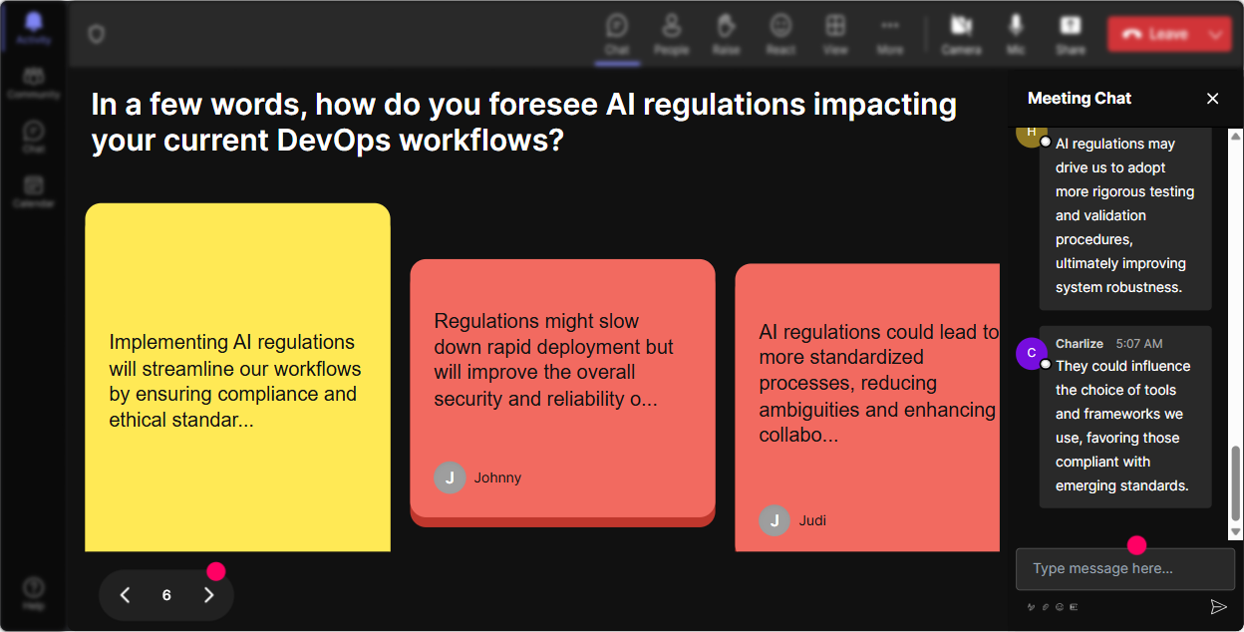The height and width of the screenshot is (632, 1244).
Task: Click the shield security icon in the meeting bar
Action: 96,34
